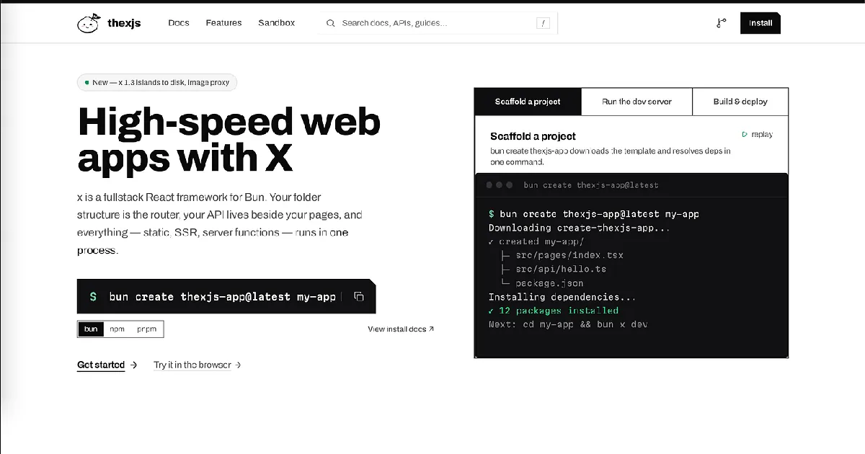Click the src/pages/index.tsx terminal line
This screenshot has width=865, height=454.
click(x=562, y=255)
